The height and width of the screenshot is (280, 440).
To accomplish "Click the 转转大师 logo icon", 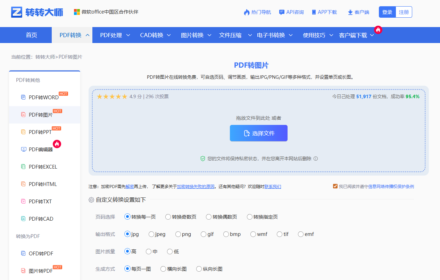I will [17, 12].
